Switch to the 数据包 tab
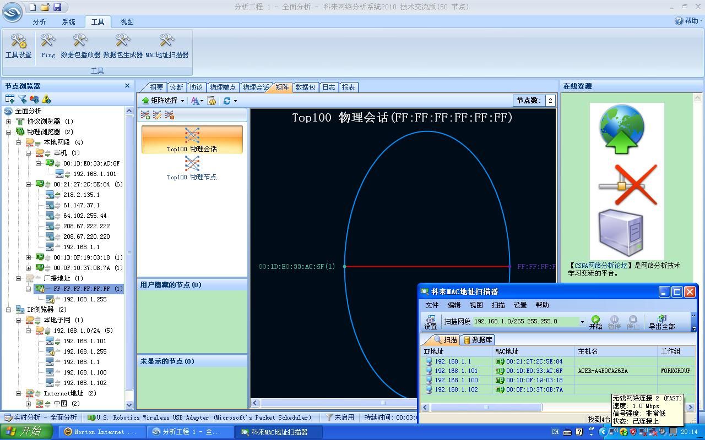Screen dimensions: 705x440 [x=305, y=87]
